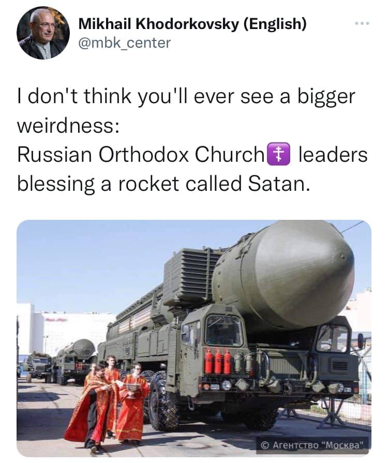Click the phrase 'Russian Orthodox Church' in the tweet
Screen dimensions: 388x463
click(x=141, y=155)
